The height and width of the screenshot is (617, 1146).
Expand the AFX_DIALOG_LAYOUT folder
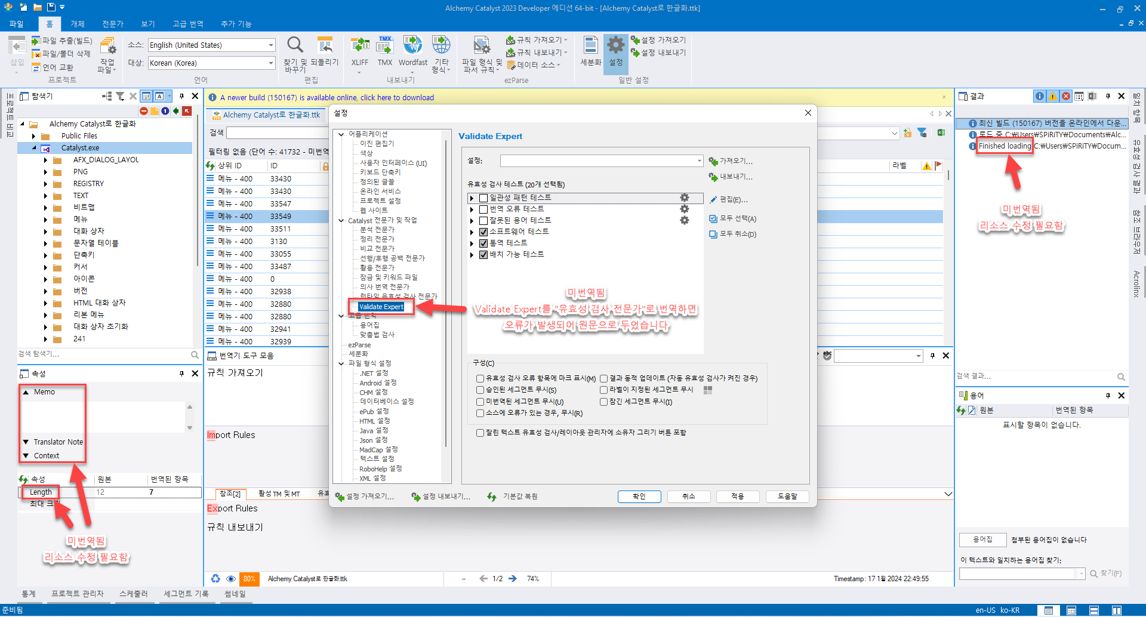click(45, 160)
